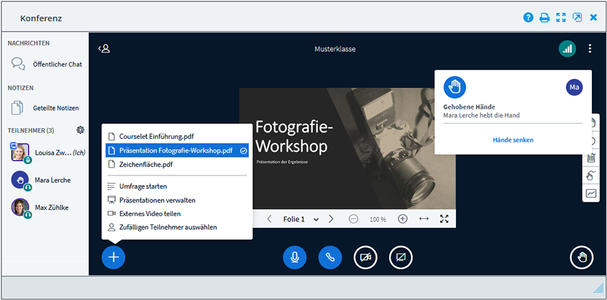
Task: Toggle raise hand button at bottom right
Action: coord(581,257)
